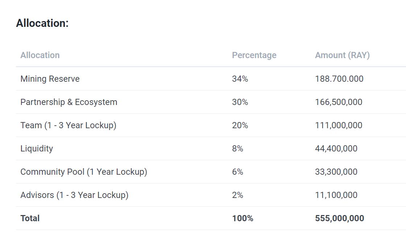Click the Amount (RAY) column header

[342, 55]
